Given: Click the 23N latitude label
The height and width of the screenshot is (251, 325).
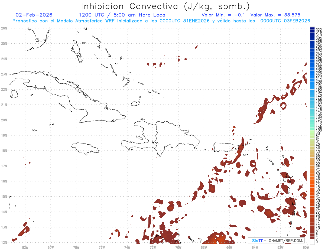Looking at the screenshot, I should click(x=4, y=74).
